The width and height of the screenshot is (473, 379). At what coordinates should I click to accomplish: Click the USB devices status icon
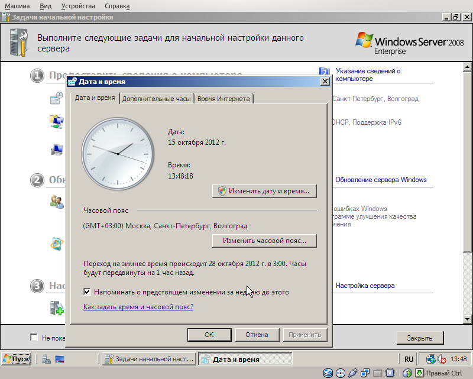coord(352,372)
